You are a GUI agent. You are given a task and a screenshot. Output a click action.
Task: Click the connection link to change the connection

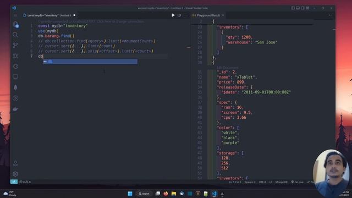coord(91,21)
